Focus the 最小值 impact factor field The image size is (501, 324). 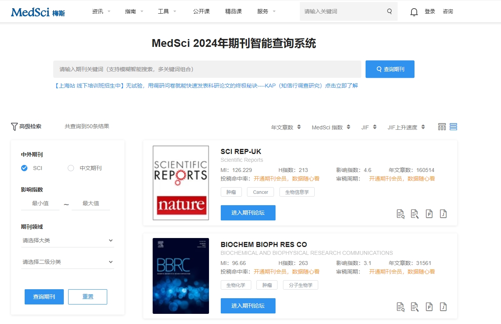click(x=40, y=203)
